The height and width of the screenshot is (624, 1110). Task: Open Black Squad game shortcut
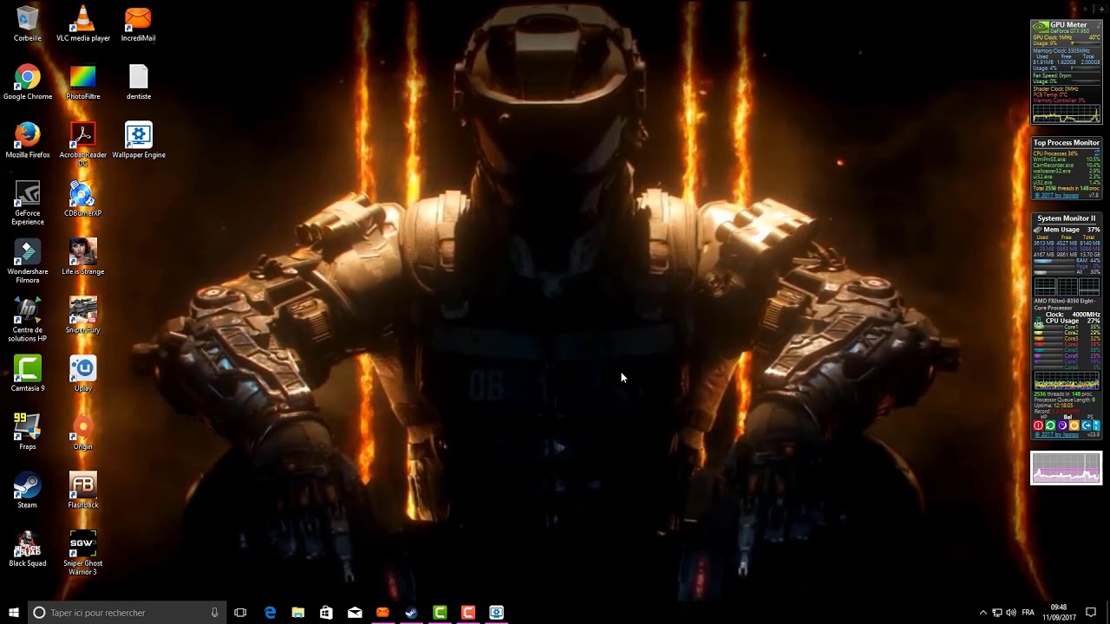28,549
